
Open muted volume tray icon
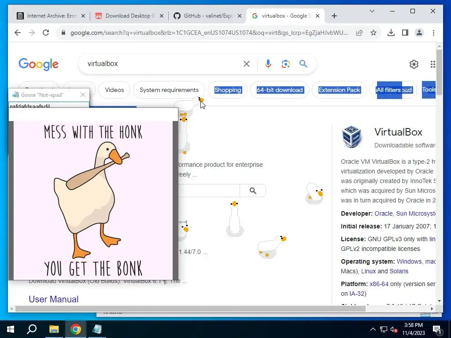tap(394, 329)
